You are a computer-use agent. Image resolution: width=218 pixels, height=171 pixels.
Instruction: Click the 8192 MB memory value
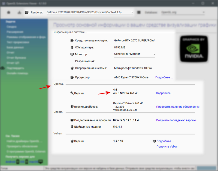120,47
